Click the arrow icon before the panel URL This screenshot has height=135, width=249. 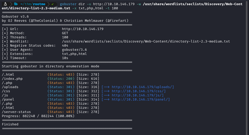click(107, 100)
